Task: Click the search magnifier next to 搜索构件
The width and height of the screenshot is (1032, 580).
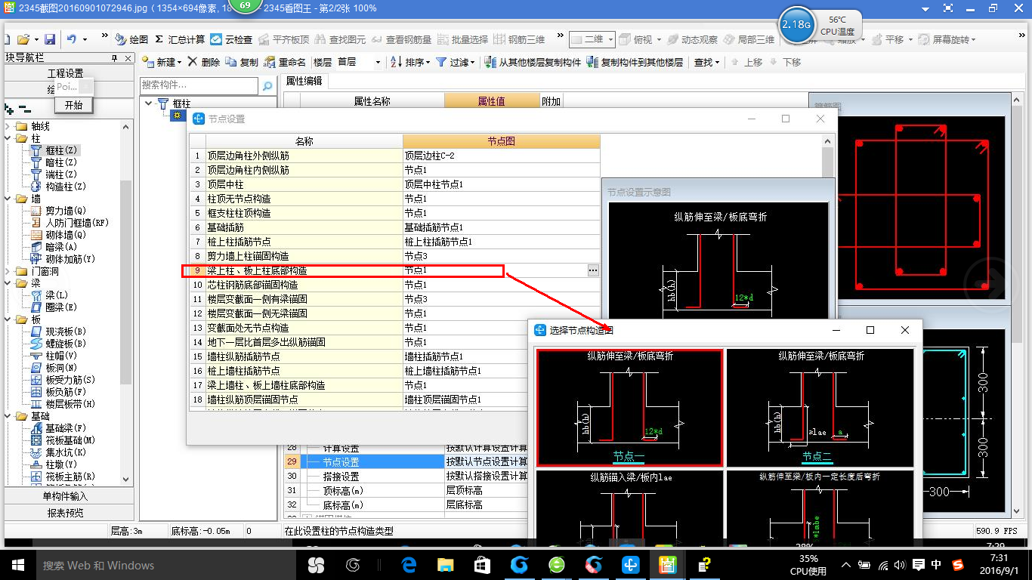Action: [x=267, y=86]
